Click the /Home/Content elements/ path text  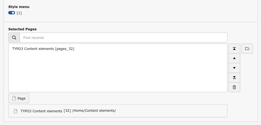94,111
